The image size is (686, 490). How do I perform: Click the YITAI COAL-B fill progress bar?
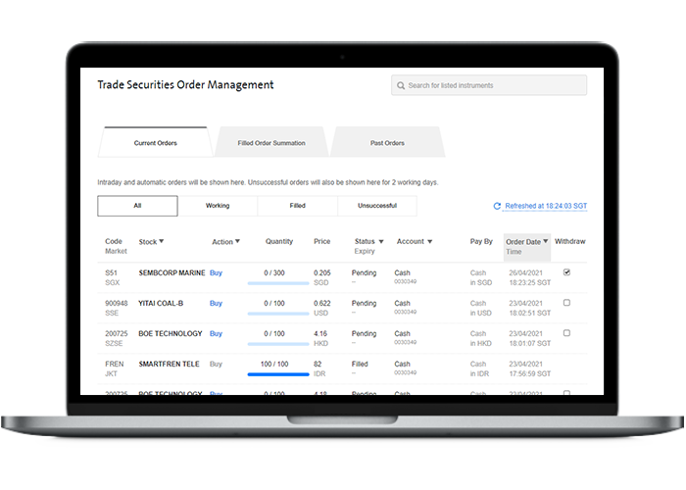(278, 314)
